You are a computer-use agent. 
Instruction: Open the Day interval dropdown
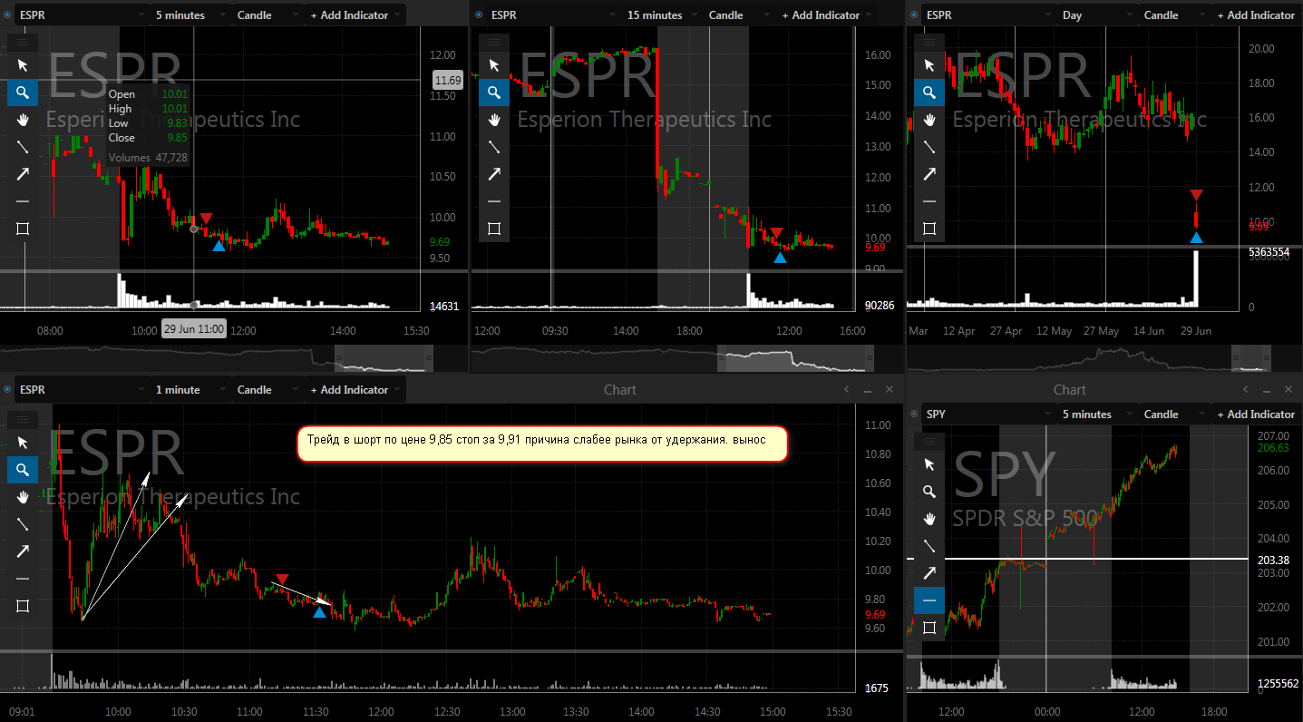(1098, 15)
